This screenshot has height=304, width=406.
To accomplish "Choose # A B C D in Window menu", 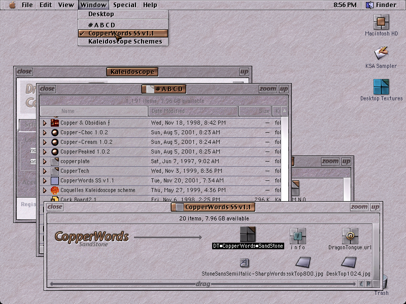I will pos(123,25).
